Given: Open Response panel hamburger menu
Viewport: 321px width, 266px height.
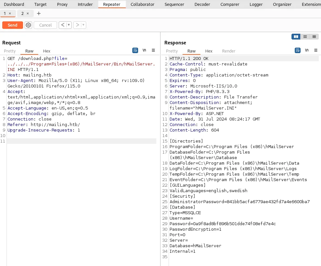Looking at the screenshot, I should click(316, 50).
